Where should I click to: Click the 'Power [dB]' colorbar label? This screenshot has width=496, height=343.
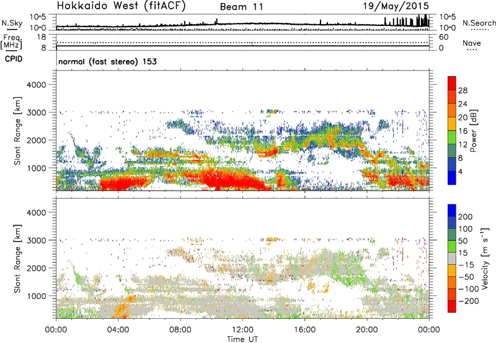473,131
